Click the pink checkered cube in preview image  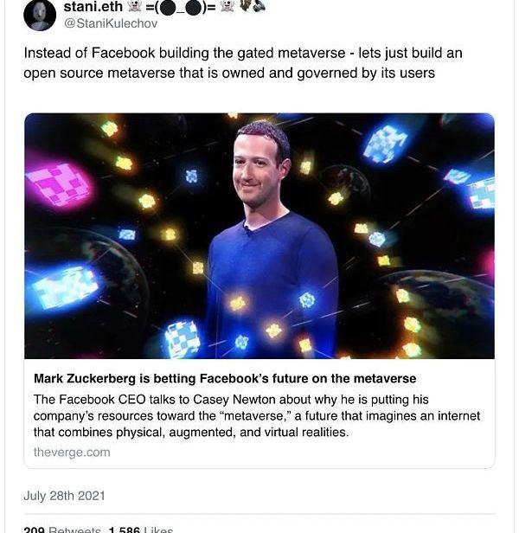[x=59, y=183]
